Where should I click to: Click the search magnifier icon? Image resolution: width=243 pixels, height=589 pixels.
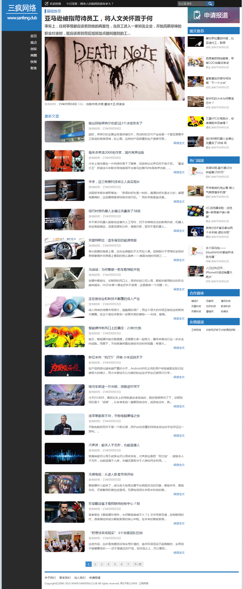[210, 4]
